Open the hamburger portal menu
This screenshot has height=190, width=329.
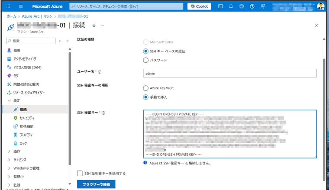21,6
